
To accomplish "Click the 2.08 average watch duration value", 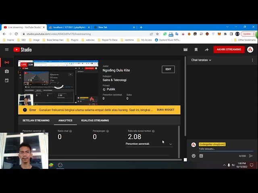I will click(x=134, y=137).
